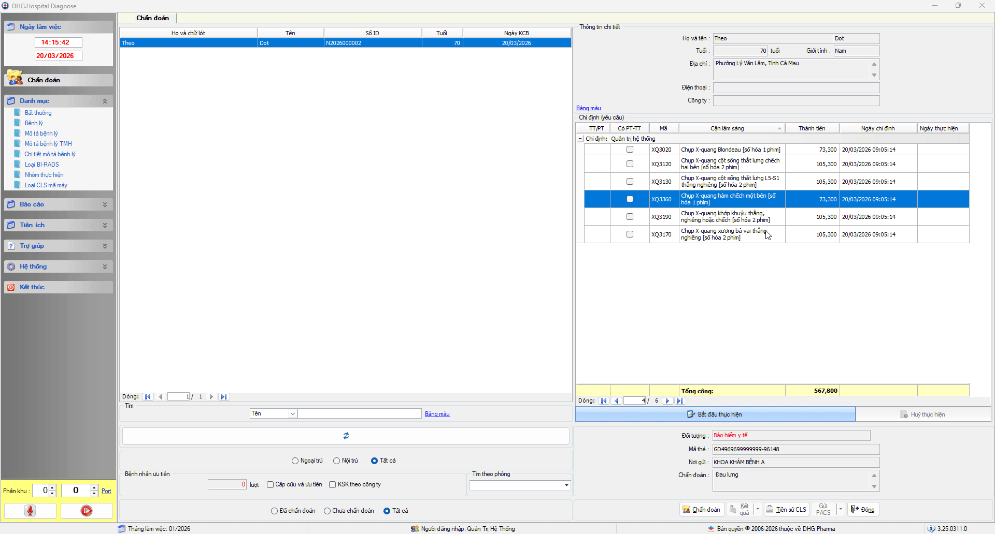Open the Tên search field dropdown
The height and width of the screenshot is (534, 995).
pos(293,413)
